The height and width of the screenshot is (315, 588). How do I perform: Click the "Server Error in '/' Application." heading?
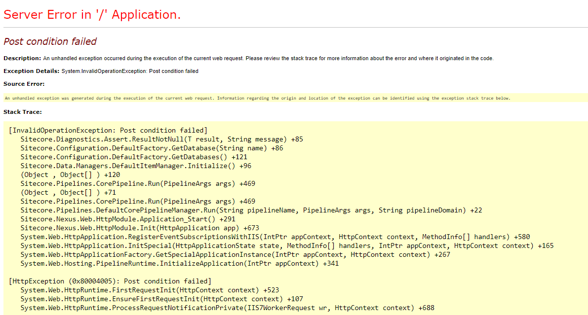click(92, 15)
